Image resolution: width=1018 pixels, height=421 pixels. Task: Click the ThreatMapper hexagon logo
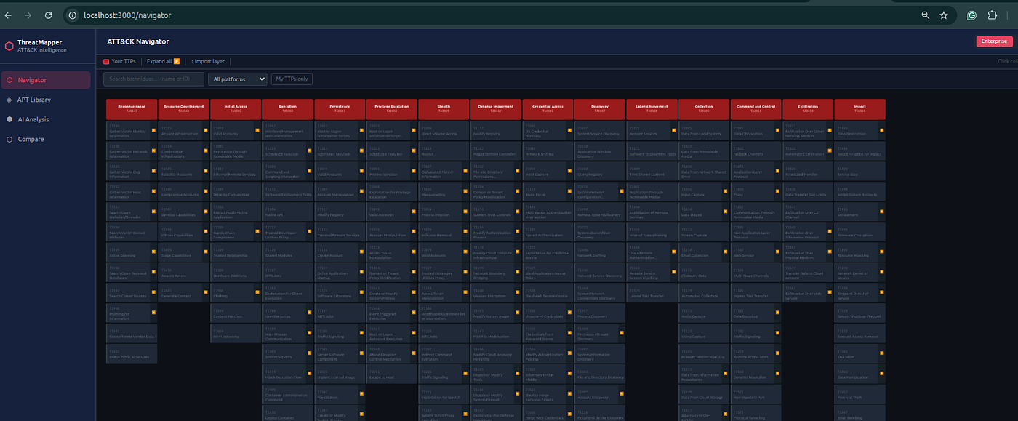click(9, 46)
